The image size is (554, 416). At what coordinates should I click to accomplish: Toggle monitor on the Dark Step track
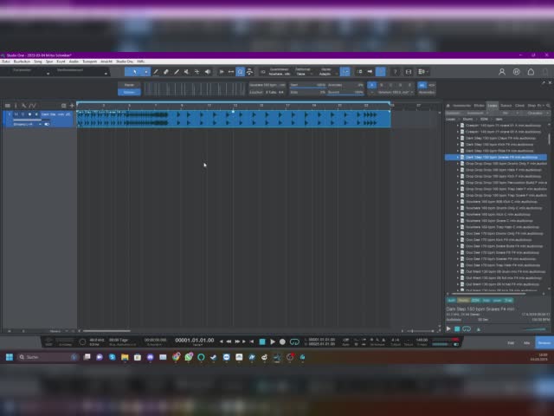pyautogui.click(x=36, y=114)
